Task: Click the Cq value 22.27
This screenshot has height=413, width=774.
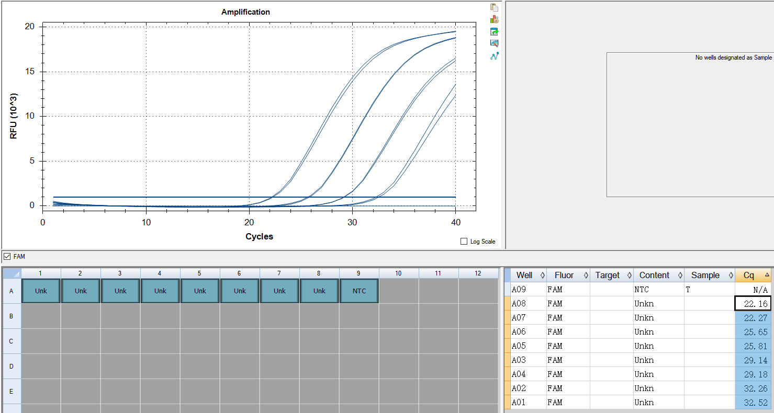Action: click(x=753, y=318)
